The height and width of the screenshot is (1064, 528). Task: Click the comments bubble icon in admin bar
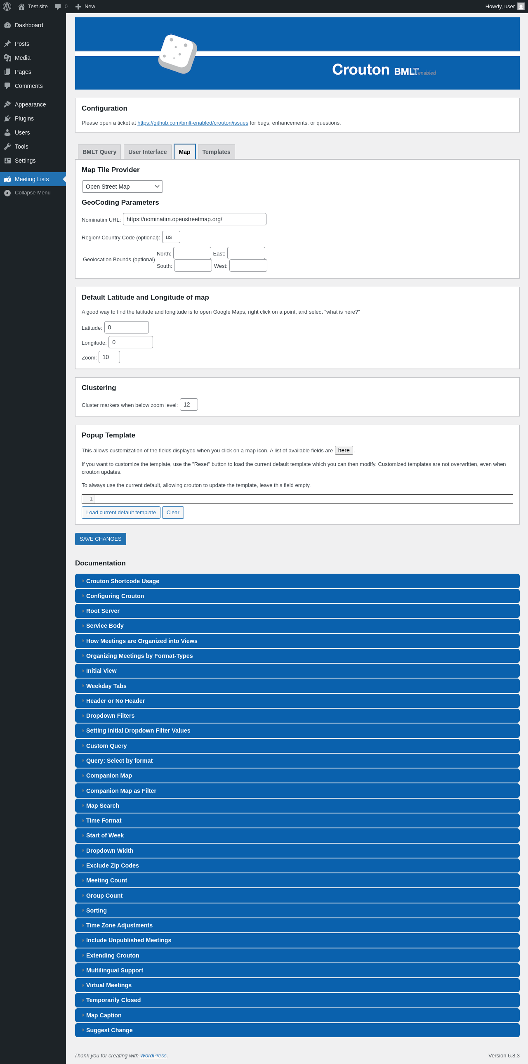pyautogui.click(x=58, y=7)
